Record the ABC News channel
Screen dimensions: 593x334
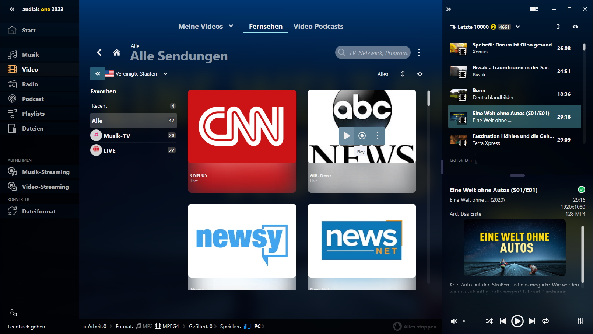coord(362,136)
